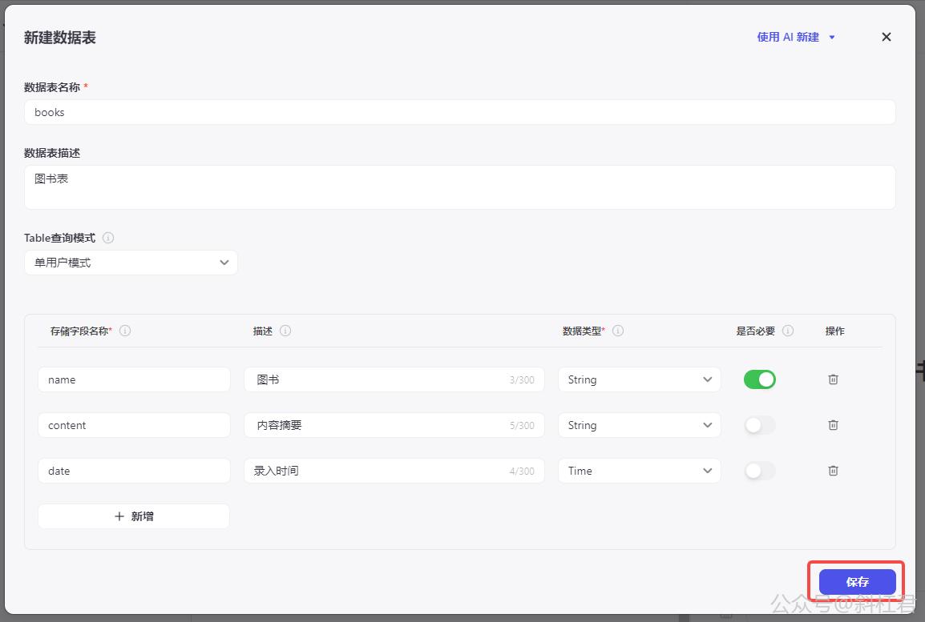The height and width of the screenshot is (622, 925).
Task: Edit 数据表名称 field containing books
Action: point(459,112)
